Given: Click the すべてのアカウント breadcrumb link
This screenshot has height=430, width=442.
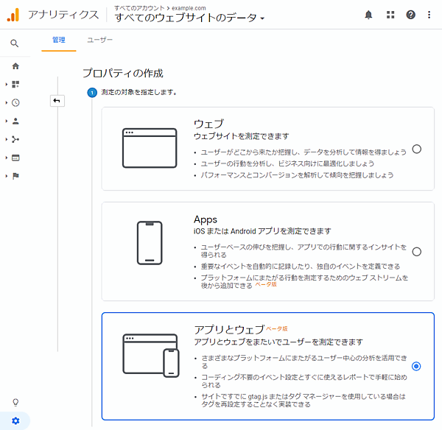Looking at the screenshot, I should 138,7.
